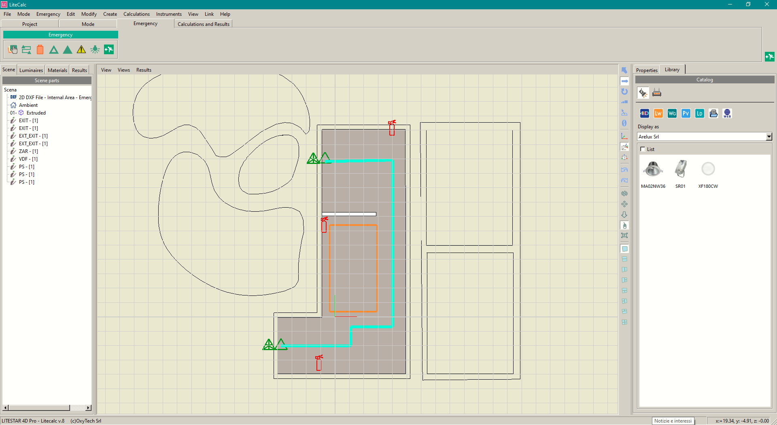Click the swap arrows emergency toolbar icon

(26, 50)
